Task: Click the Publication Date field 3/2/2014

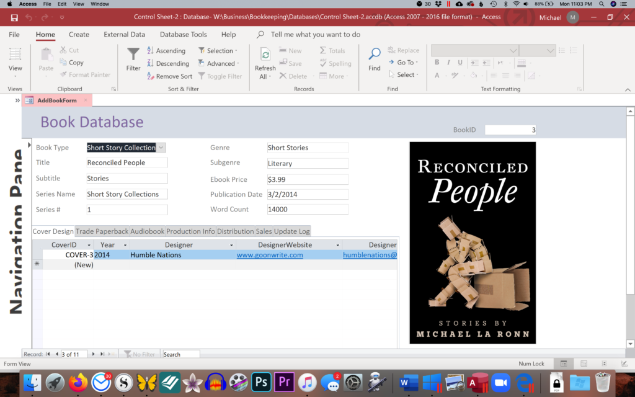Action: pos(308,194)
